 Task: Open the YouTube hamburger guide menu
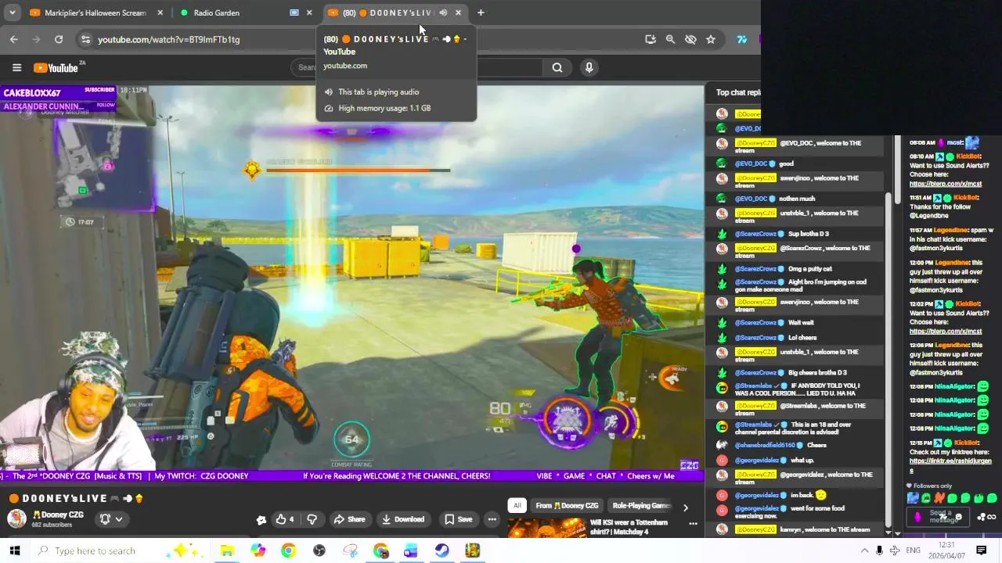click(16, 67)
